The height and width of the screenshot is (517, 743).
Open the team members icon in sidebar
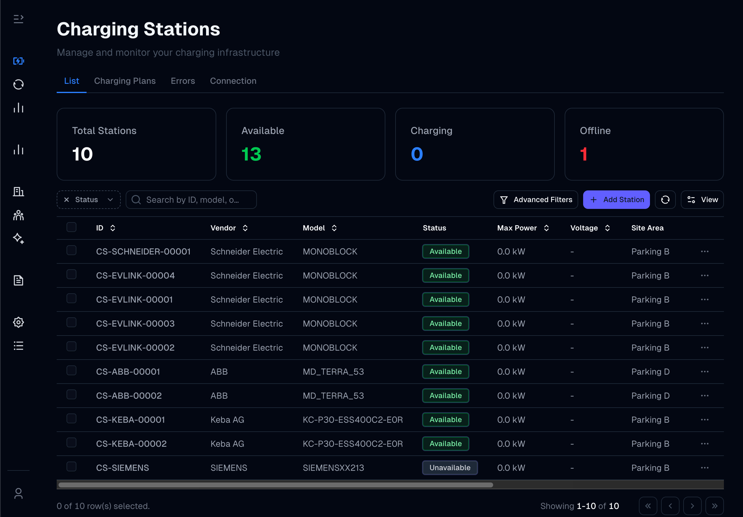pos(18,215)
